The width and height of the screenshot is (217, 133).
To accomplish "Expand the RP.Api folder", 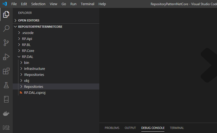I will tap(27, 39).
